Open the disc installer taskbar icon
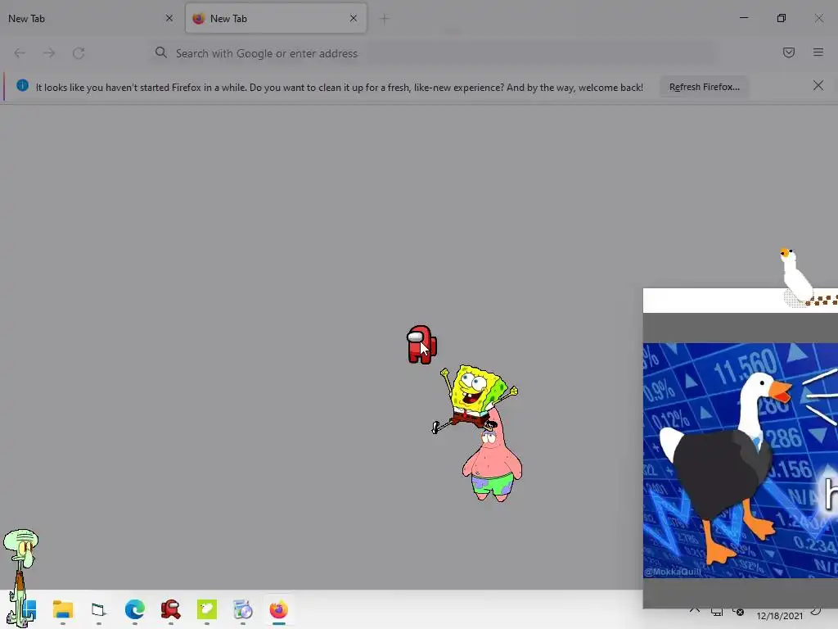Screen dimensions: 838x629 (242, 609)
